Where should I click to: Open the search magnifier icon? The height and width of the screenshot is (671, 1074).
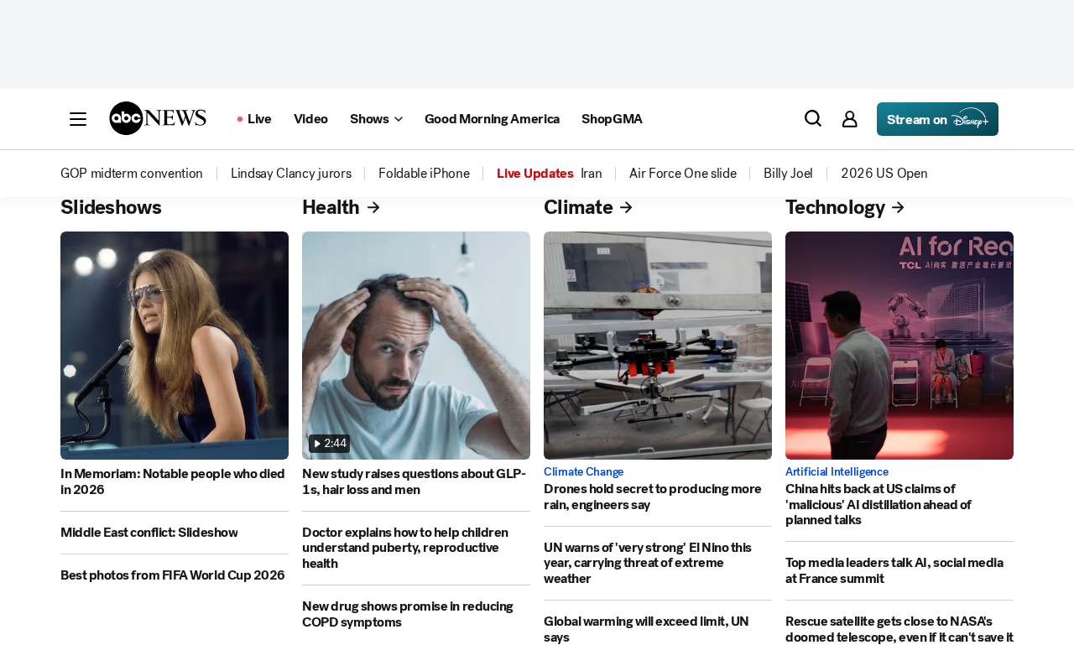[813, 118]
